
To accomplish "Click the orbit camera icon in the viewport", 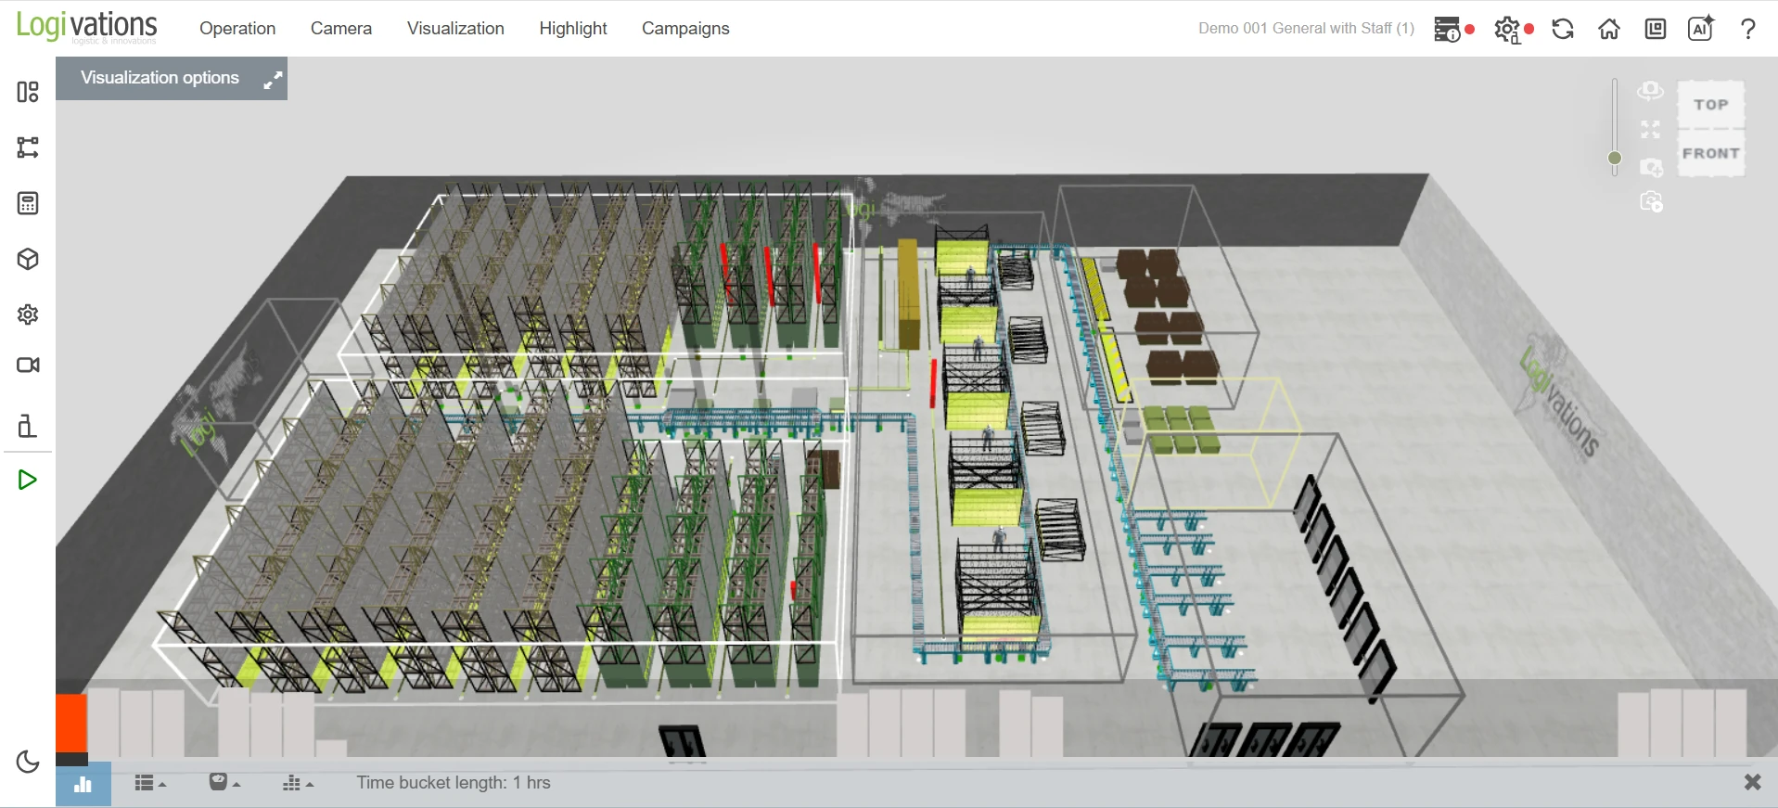I will click(x=1650, y=91).
